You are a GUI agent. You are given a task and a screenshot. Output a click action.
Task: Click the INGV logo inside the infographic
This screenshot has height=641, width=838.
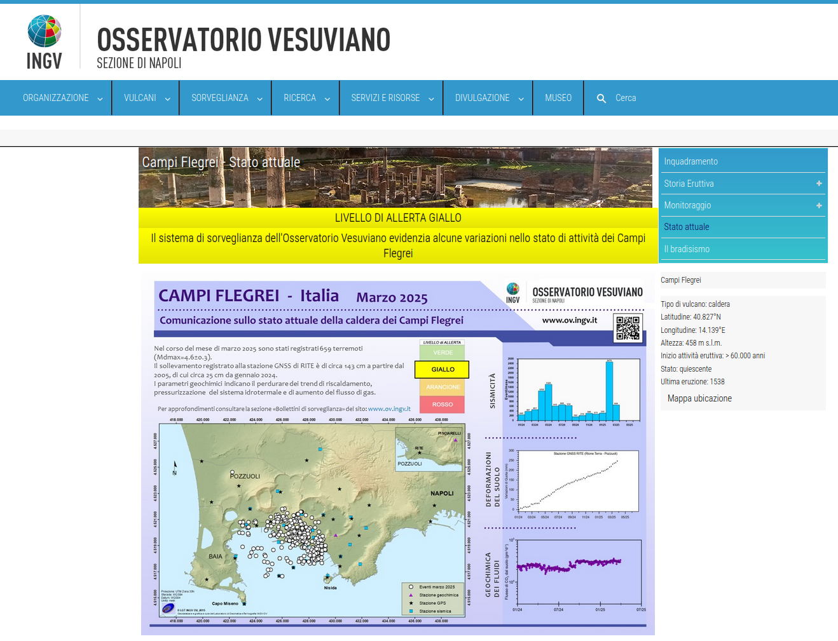point(513,293)
